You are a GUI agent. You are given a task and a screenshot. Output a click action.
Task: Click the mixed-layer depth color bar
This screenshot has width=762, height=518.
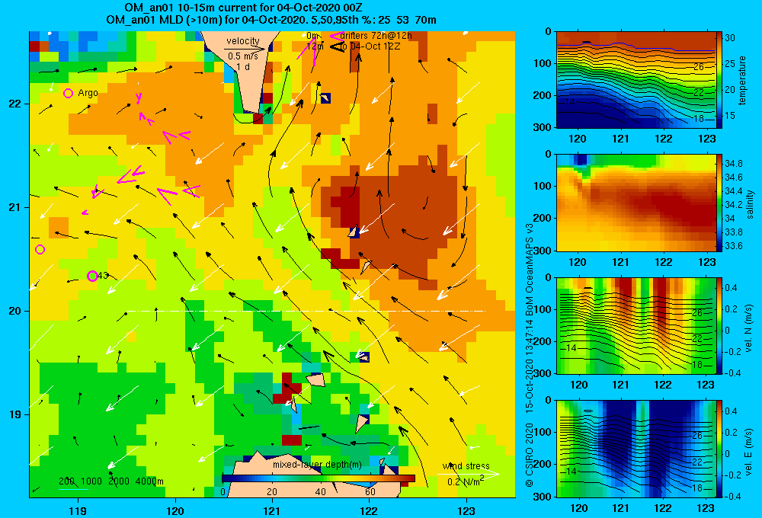[x=319, y=478]
